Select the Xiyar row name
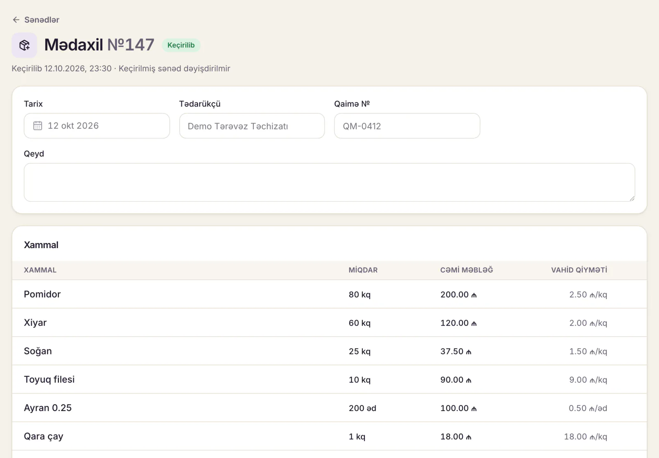659x458 pixels. 35,323
